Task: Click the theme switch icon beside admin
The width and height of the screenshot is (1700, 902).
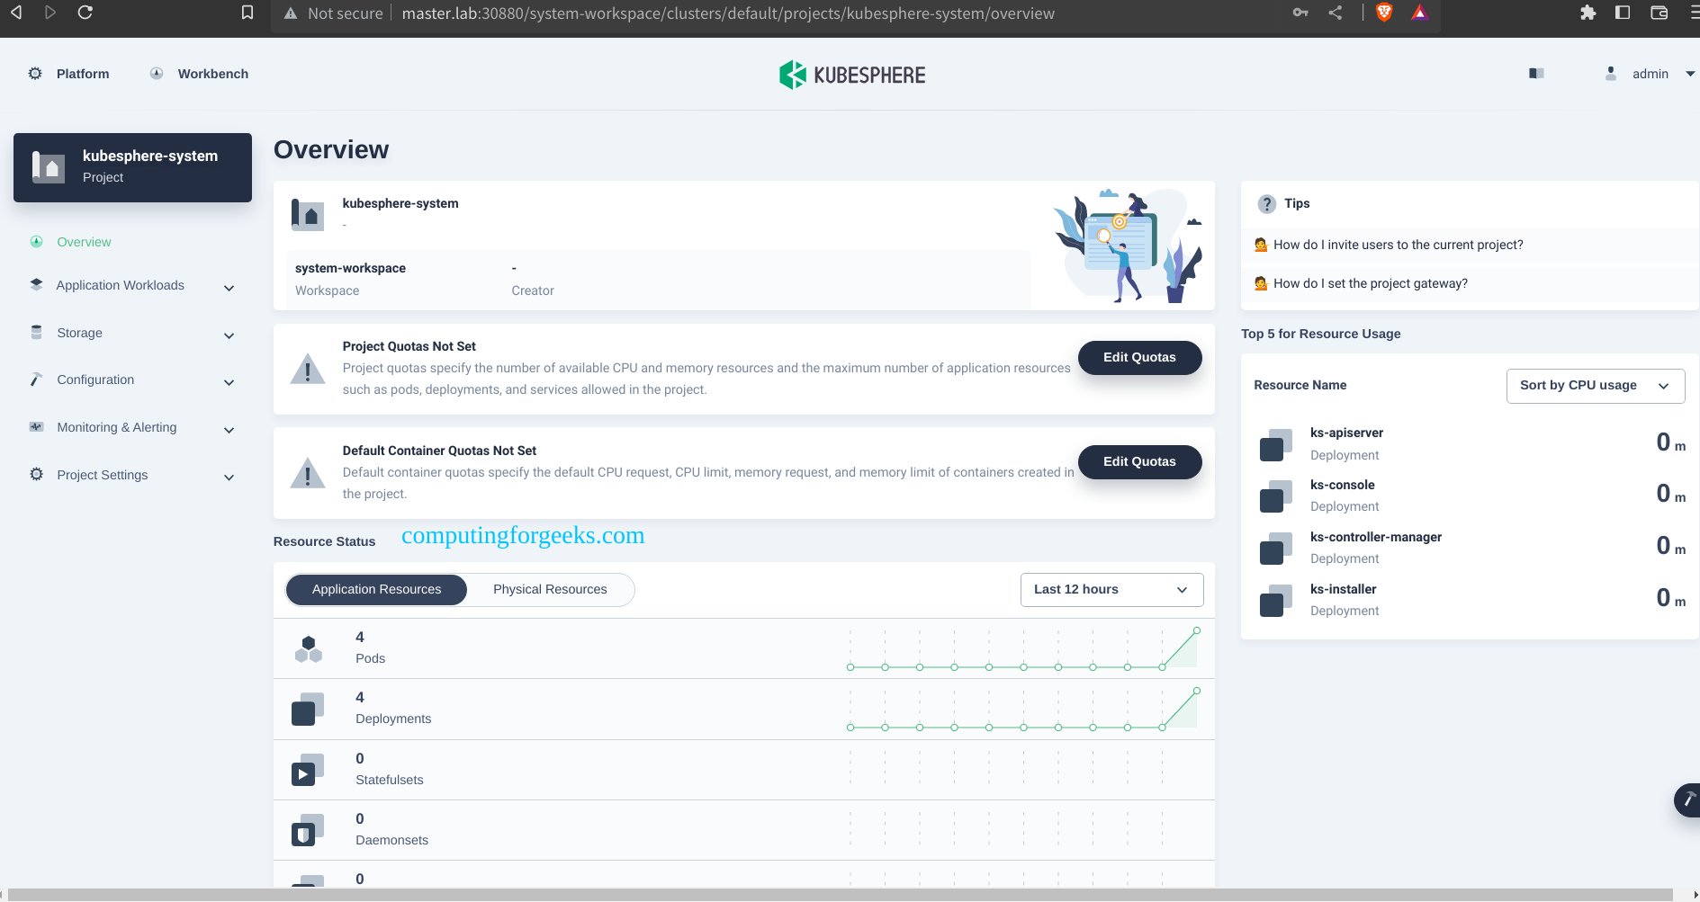Action: pos(1536,74)
